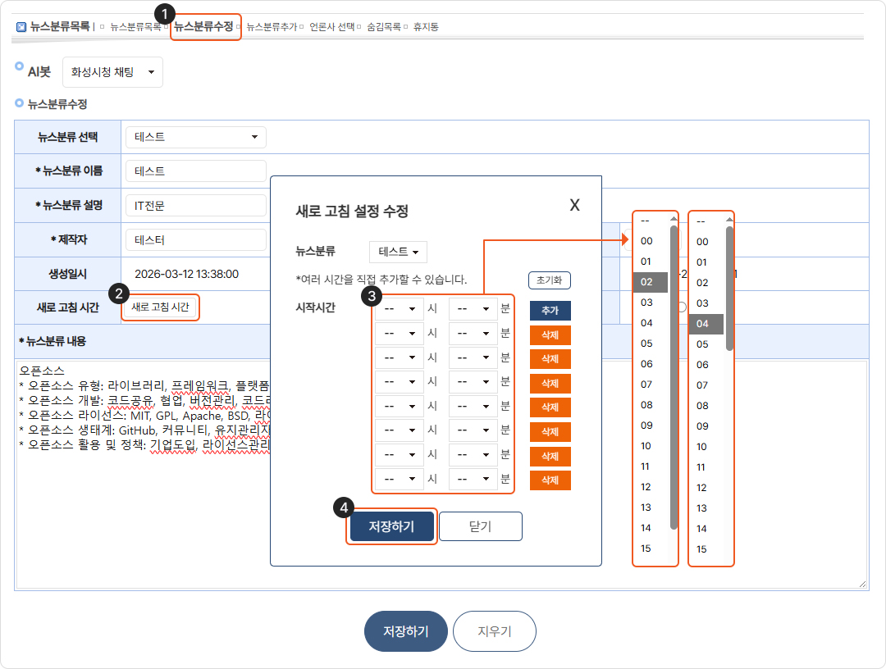Open the AI봇 화성시청 채팅 dropdown

[x=112, y=72]
